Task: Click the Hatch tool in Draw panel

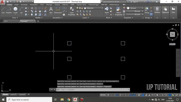Action: pyautogui.click(x=26, y=15)
